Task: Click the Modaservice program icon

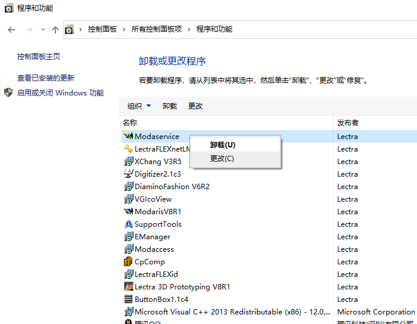Action: pyautogui.click(x=129, y=136)
